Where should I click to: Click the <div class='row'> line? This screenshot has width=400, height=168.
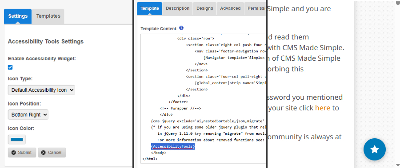196,39
